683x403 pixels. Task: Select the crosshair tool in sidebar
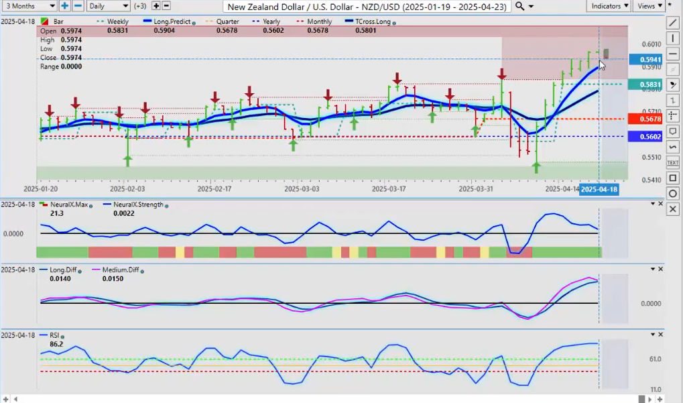[x=673, y=117]
